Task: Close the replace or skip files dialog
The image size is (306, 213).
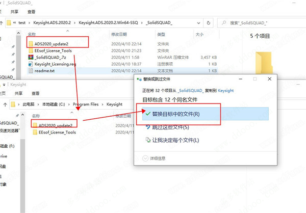Action: [269, 79]
